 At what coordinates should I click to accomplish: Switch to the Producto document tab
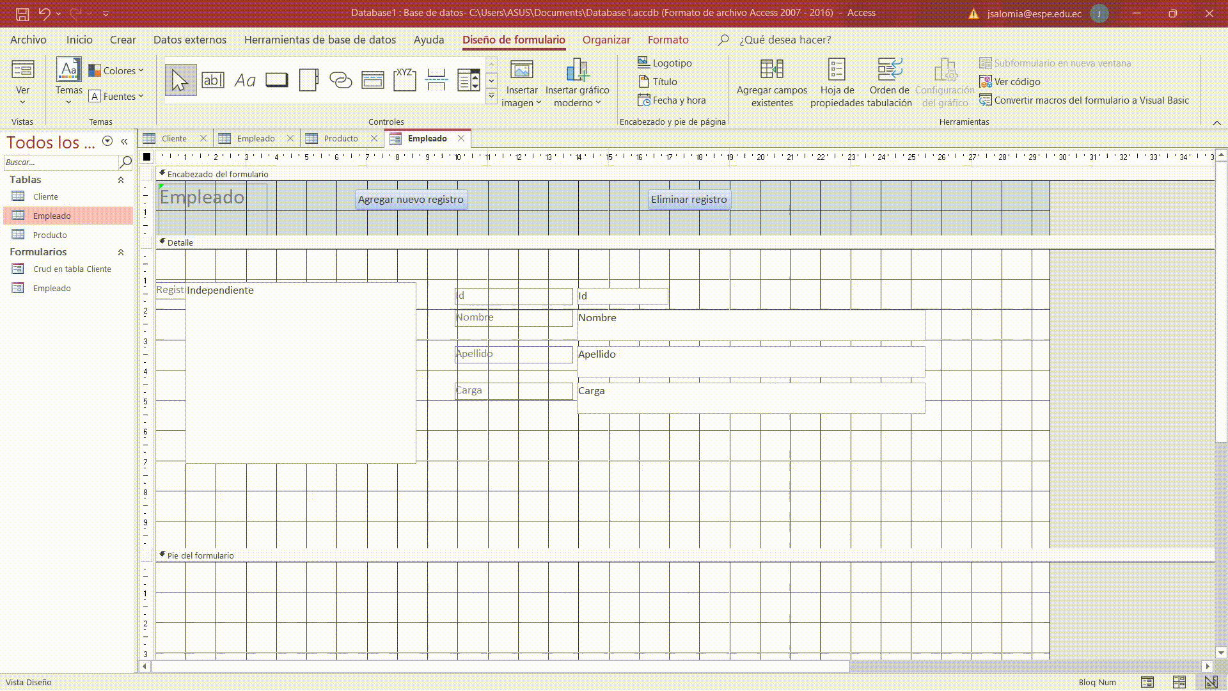(341, 139)
